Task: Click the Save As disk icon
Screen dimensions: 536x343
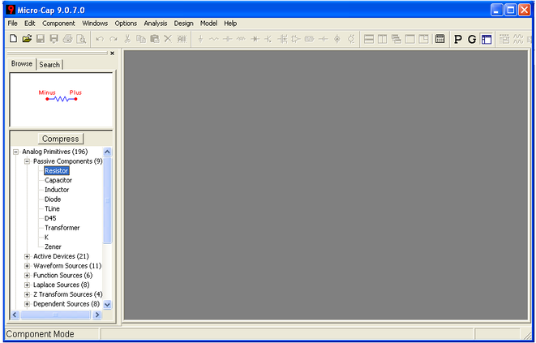Action: click(x=54, y=39)
